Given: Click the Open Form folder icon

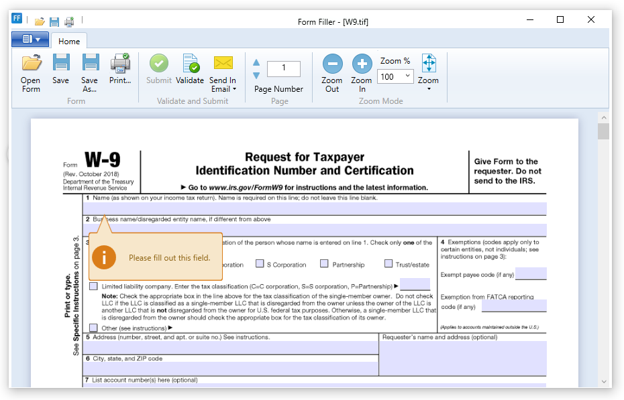Looking at the screenshot, I should click(x=31, y=64).
